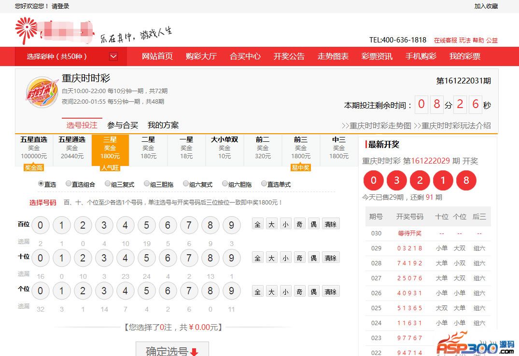Click 小 button in 十位 row

pyautogui.click(x=286, y=258)
